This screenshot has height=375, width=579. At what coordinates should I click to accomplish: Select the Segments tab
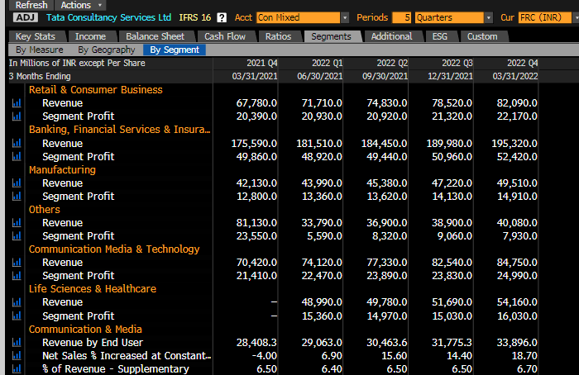[x=331, y=36]
